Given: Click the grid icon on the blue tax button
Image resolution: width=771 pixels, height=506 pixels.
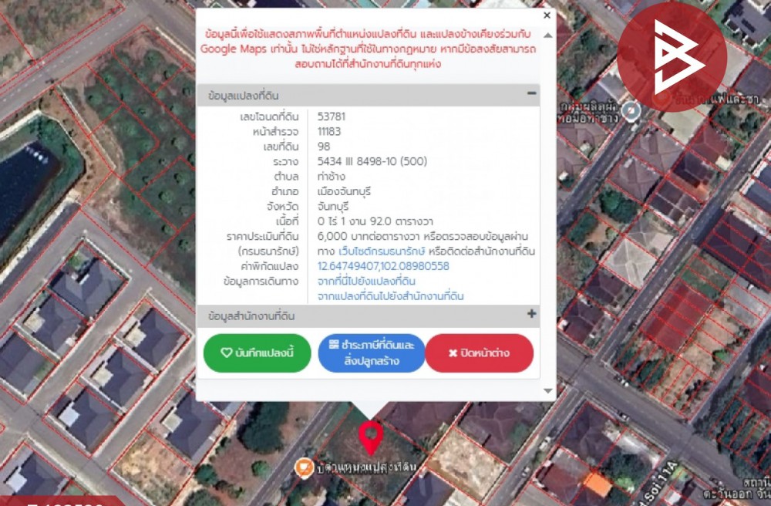Looking at the screenshot, I should point(334,345).
